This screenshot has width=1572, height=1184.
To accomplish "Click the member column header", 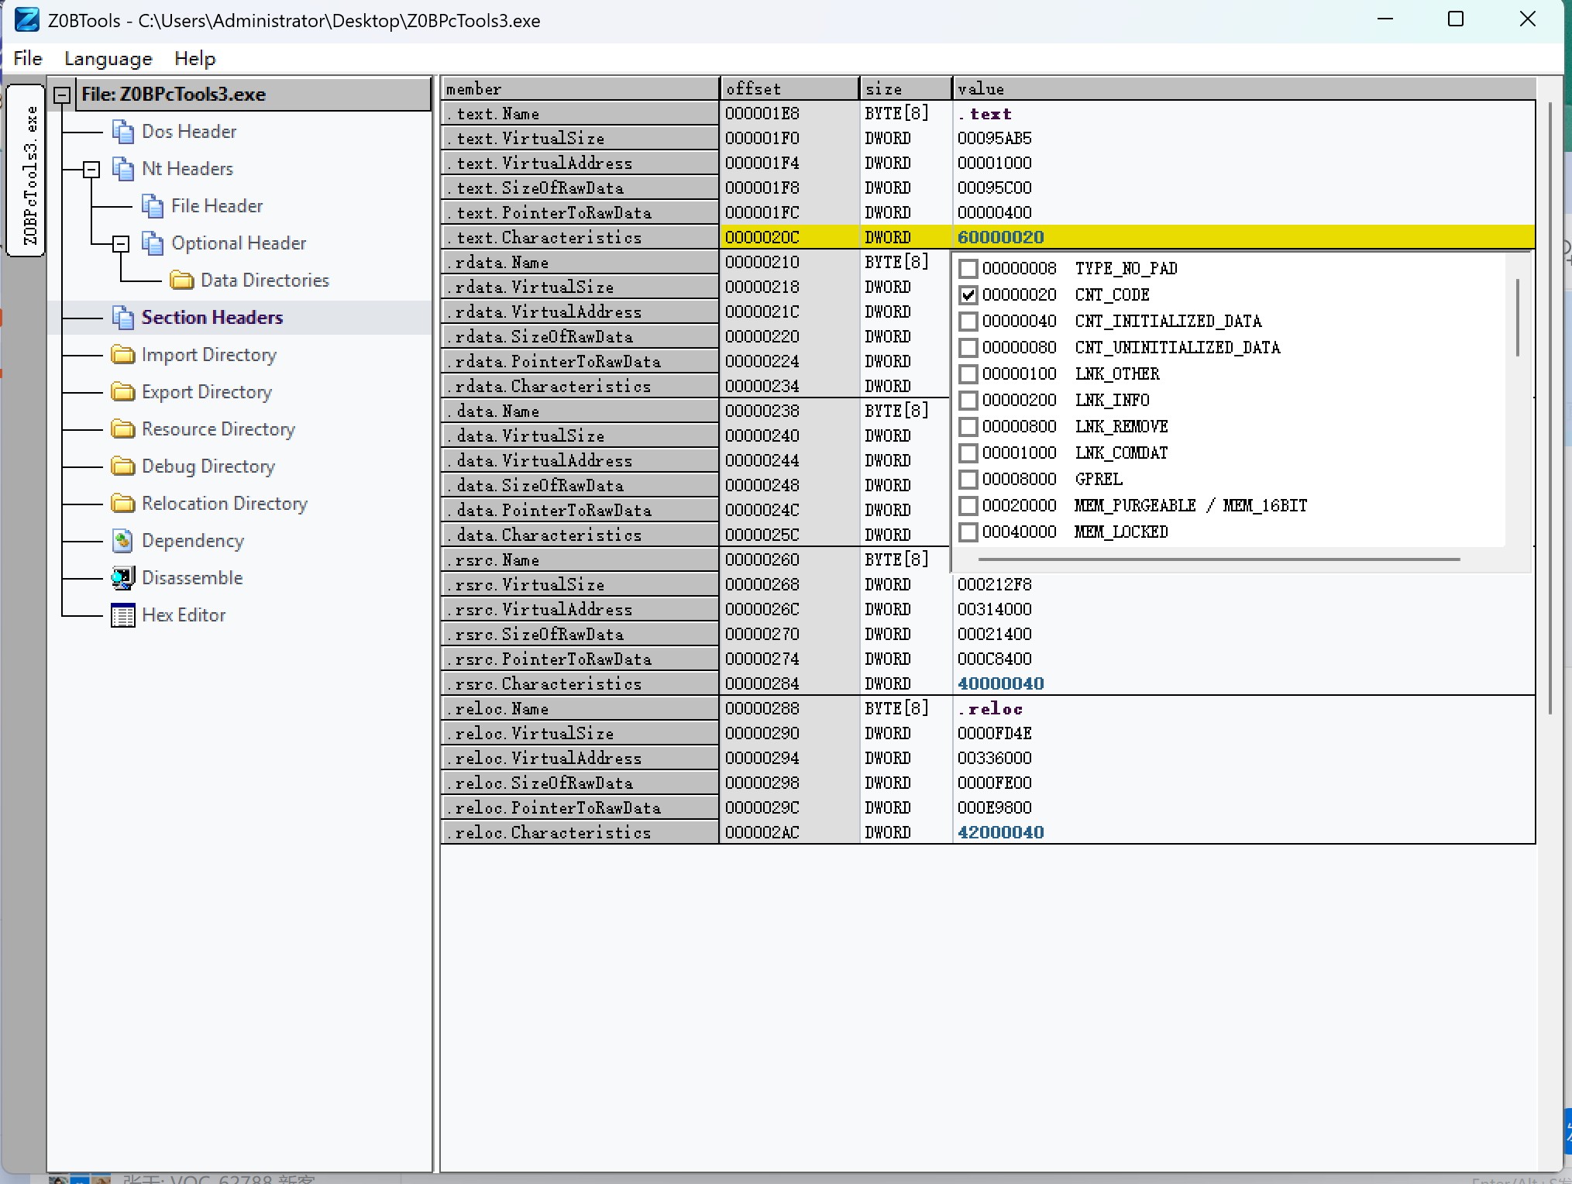I will pos(580,88).
